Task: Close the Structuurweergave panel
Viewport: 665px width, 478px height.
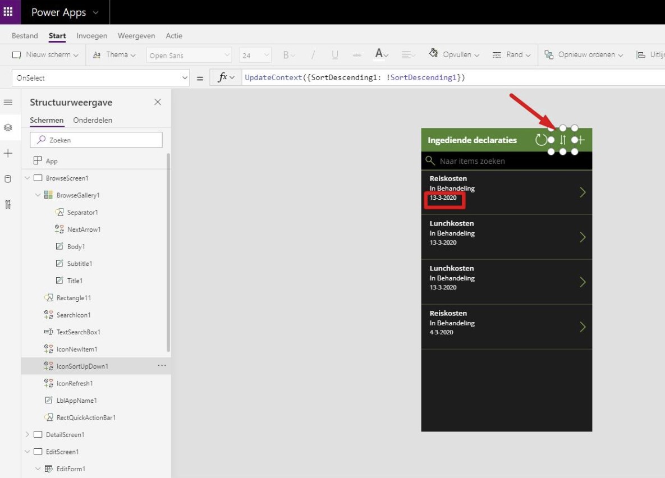Action: tap(158, 102)
